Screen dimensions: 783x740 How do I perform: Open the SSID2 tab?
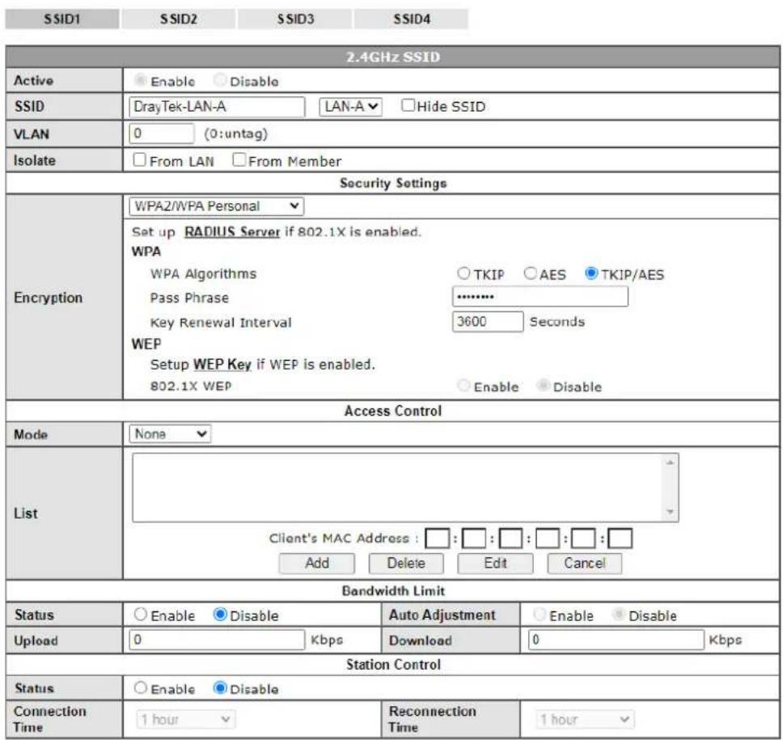coord(178,19)
